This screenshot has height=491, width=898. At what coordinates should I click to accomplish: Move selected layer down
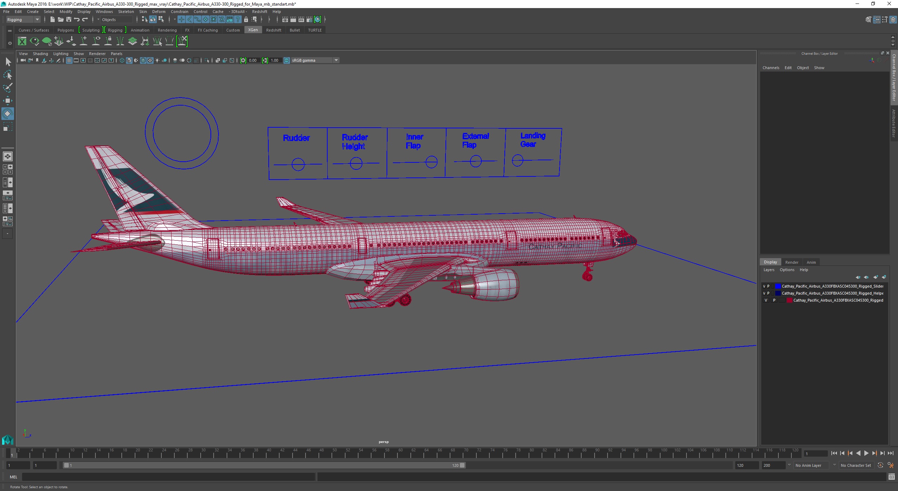point(866,277)
